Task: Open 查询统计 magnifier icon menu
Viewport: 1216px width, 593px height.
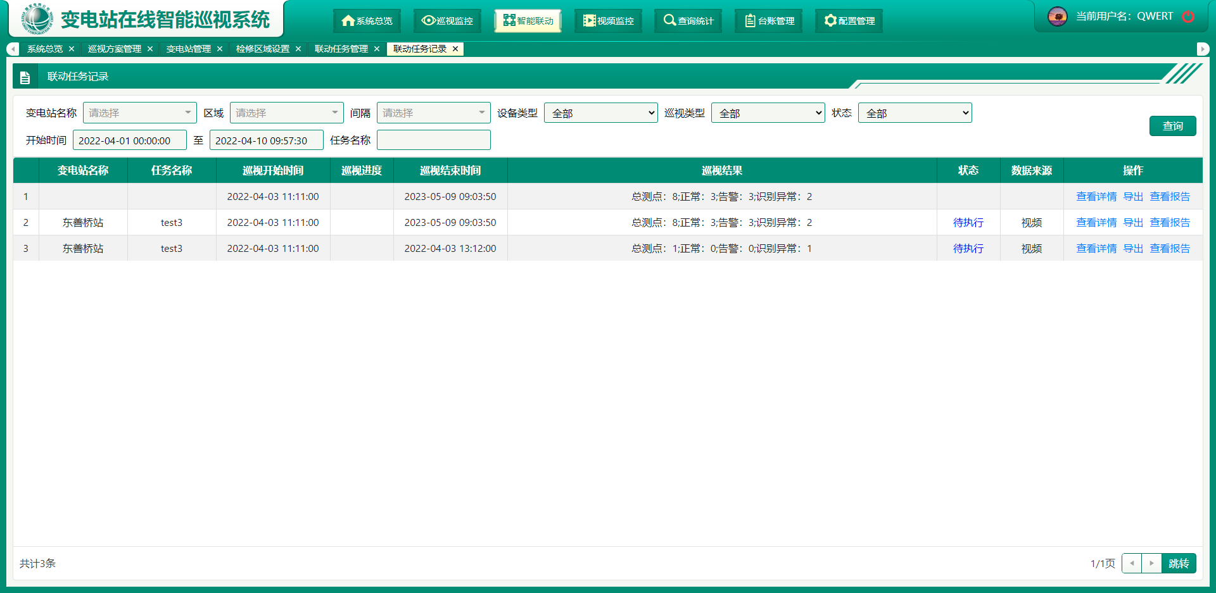Action: [688, 21]
